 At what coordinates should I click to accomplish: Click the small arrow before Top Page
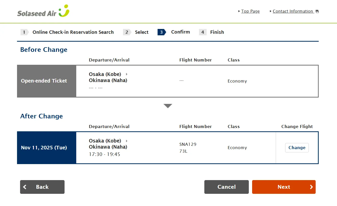[239, 11]
